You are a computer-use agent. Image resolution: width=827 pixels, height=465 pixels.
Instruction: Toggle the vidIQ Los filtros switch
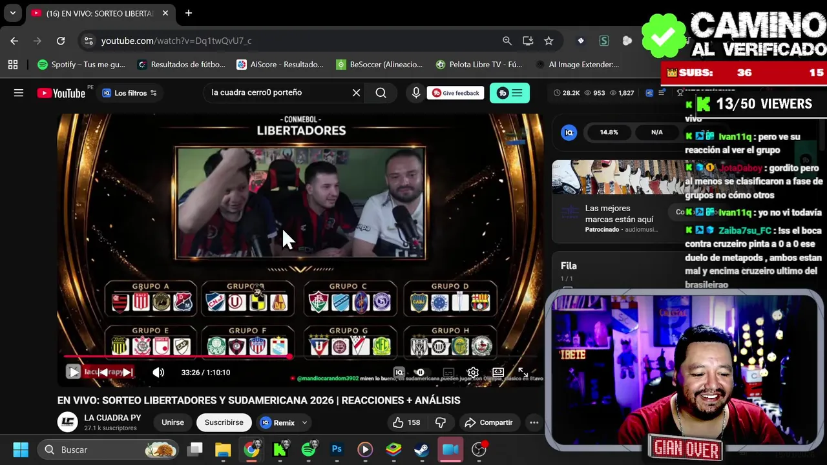point(129,93)
